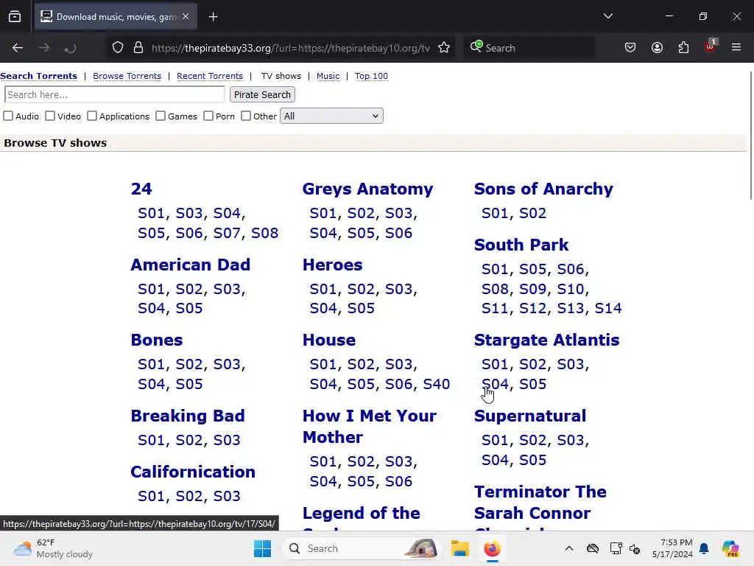Image resolution: width=754 pixels, height=566 pixels.
Task: Click the Firefox taskbar icon
Action: 492,548
